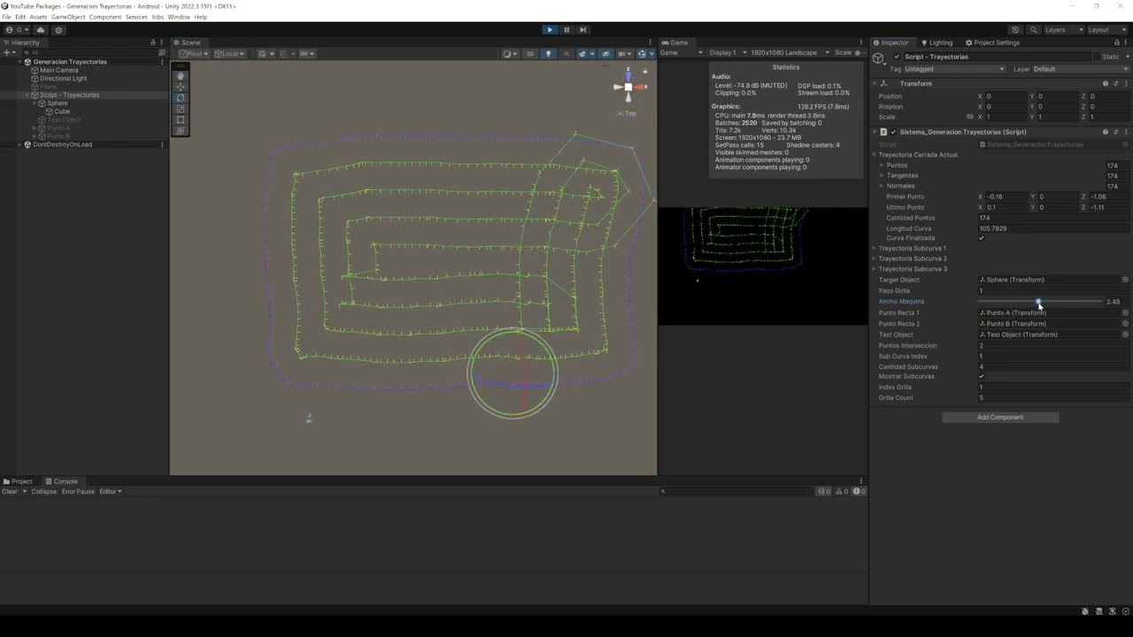Select the Move tool in Scene overlay

pos(181,87)
